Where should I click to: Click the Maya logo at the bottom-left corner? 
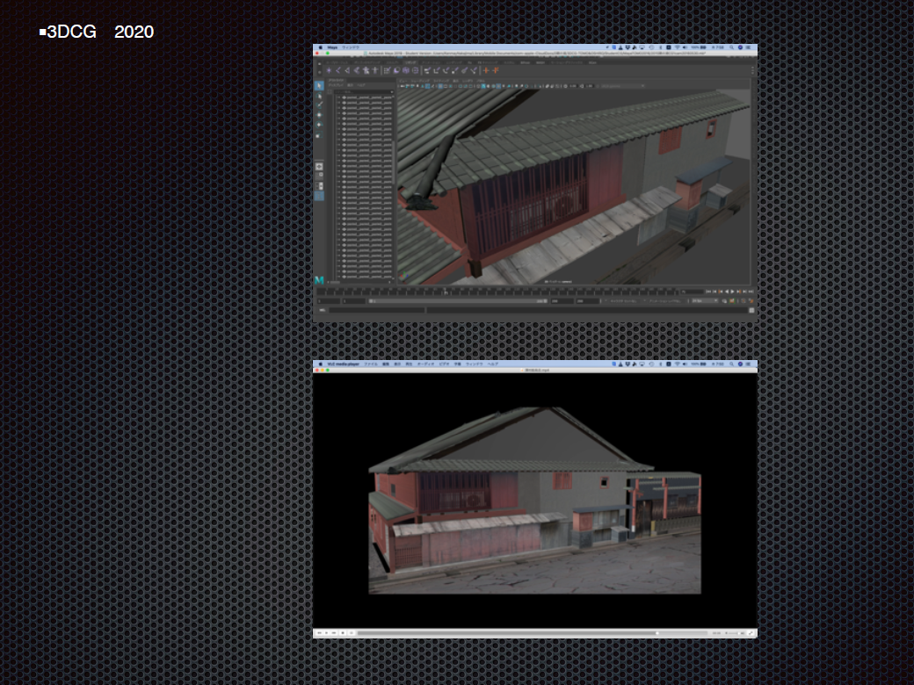[x=319, y=279]
